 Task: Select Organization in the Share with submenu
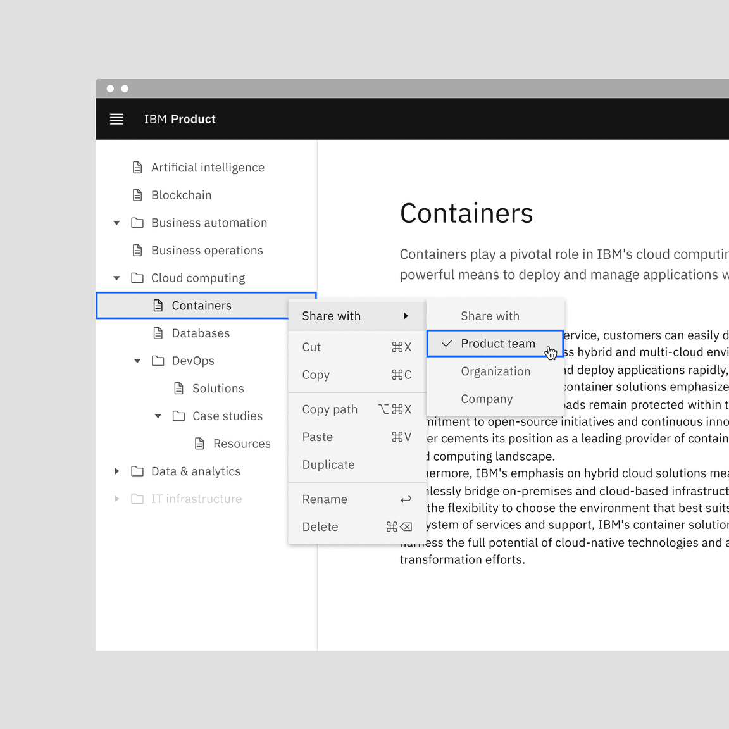click(495, 371)
